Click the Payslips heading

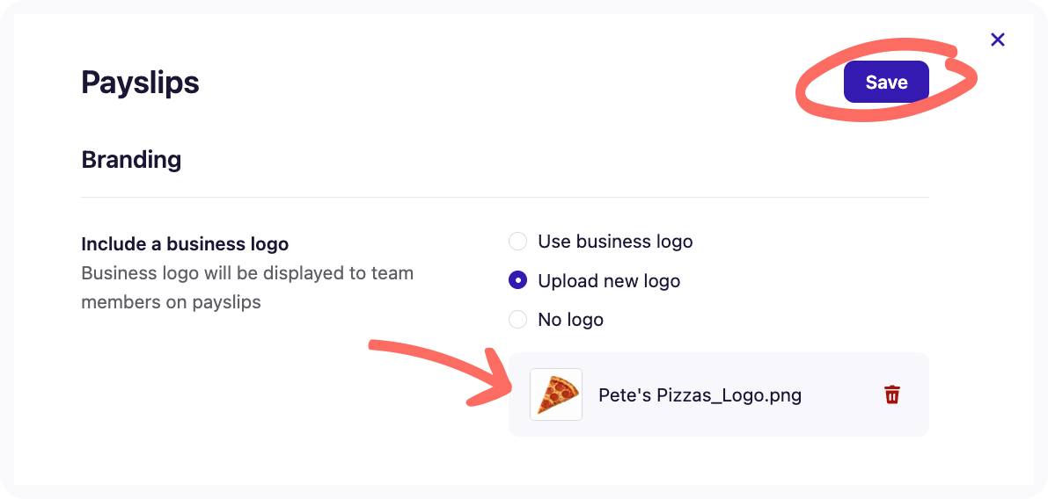pos(141,83)
